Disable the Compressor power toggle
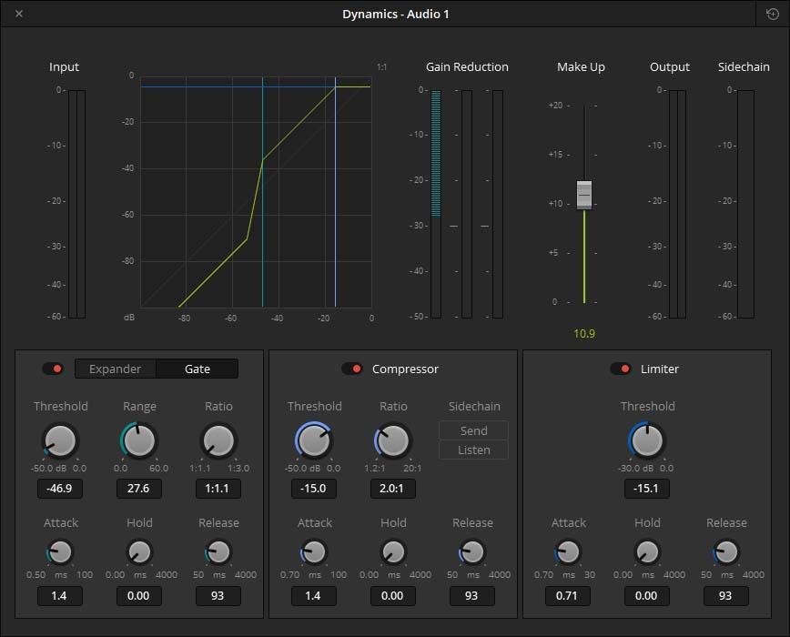Image resolution: width=790 pixels, height=637 pixels. tap(352, 369)
